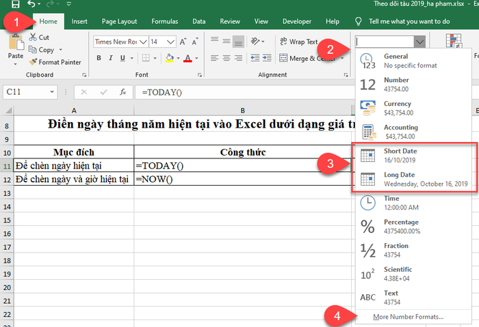
Task: Open Alignment settings dialog launcher
Action: pos(346,75)
